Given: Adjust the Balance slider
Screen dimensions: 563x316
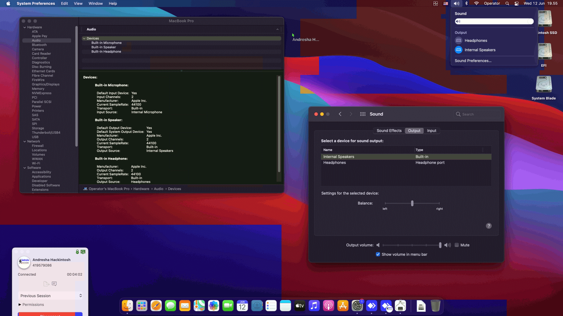Looking at the screenshot, I should (x=412, y=203).
